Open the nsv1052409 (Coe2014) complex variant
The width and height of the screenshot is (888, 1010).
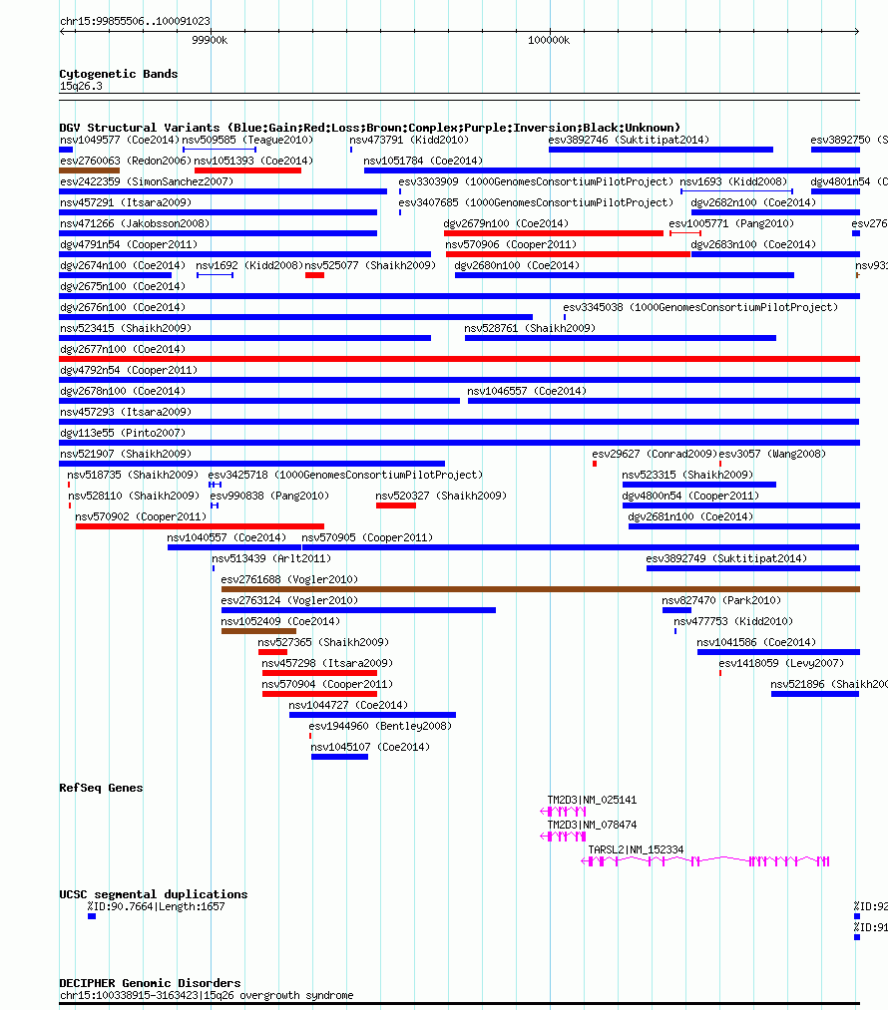pyautogui.click(x=258, y=631)
